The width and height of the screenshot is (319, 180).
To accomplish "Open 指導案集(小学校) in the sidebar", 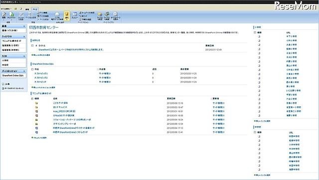I will [10, 45].
